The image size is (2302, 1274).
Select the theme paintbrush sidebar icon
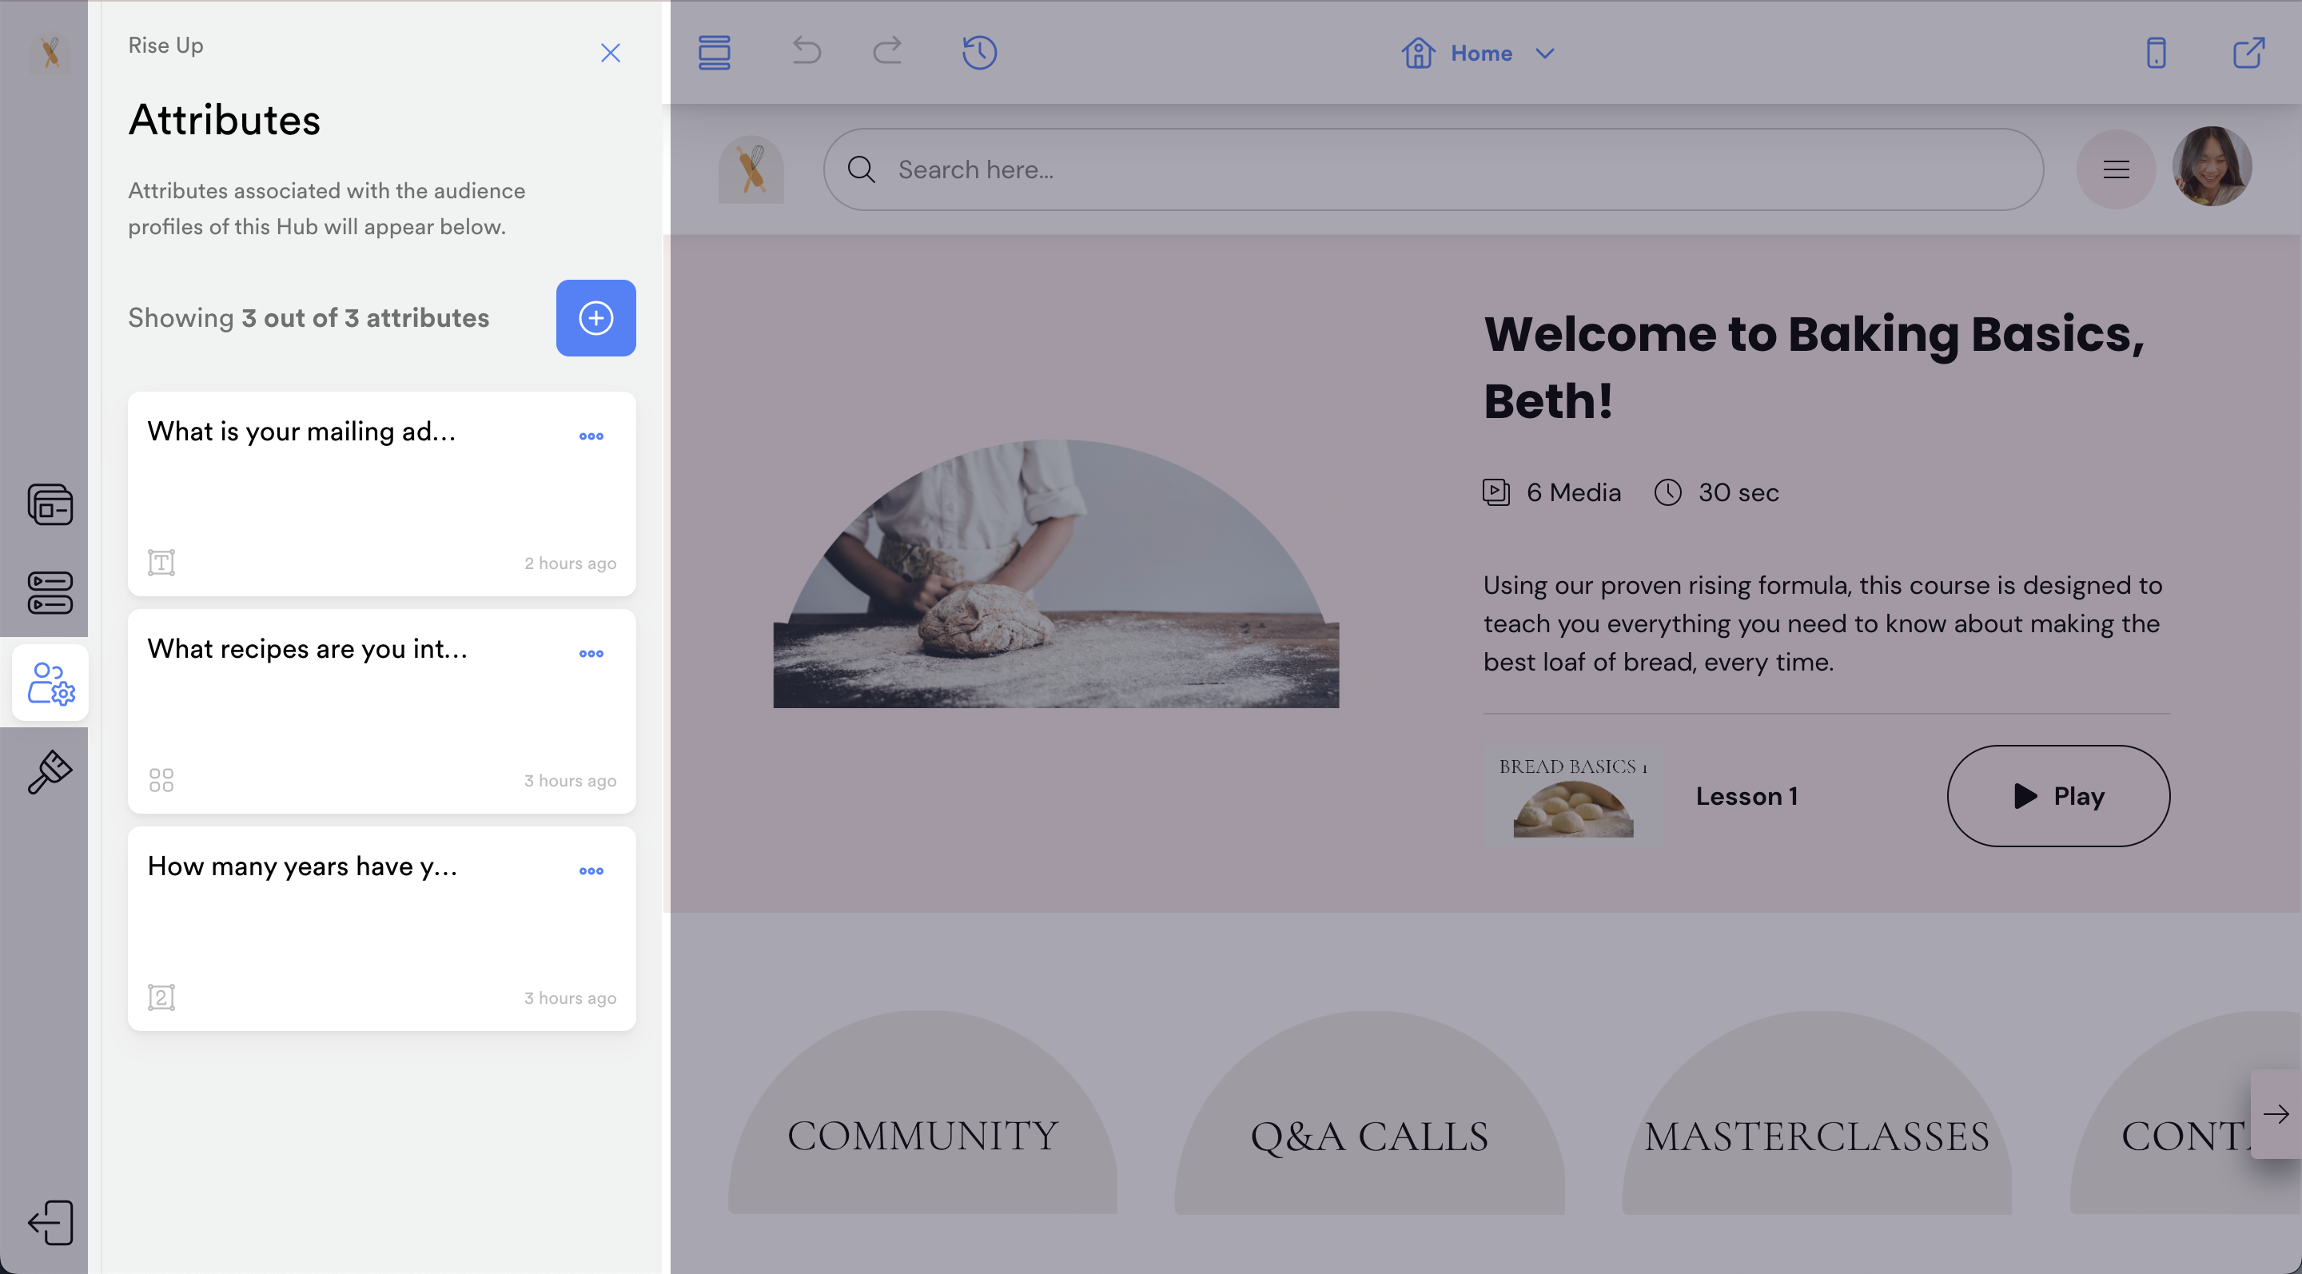[50, 772]
